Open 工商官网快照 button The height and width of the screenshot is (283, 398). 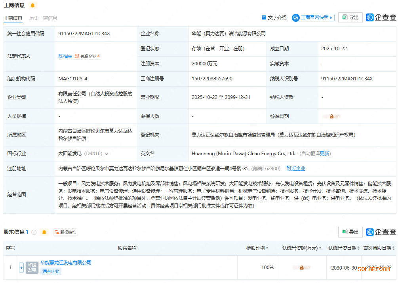tap(313, 17)
